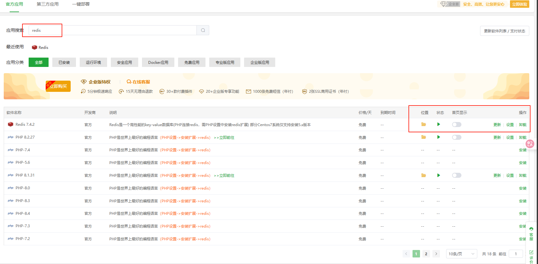Select the 全部 category filter
538x264 pixels.
(x=39, y=62)
